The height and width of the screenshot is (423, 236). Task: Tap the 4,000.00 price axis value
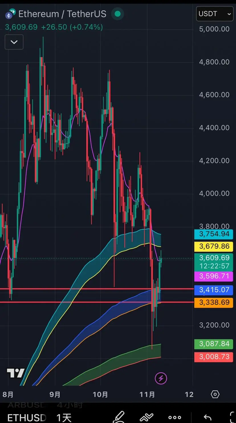(x=214, y=193)
